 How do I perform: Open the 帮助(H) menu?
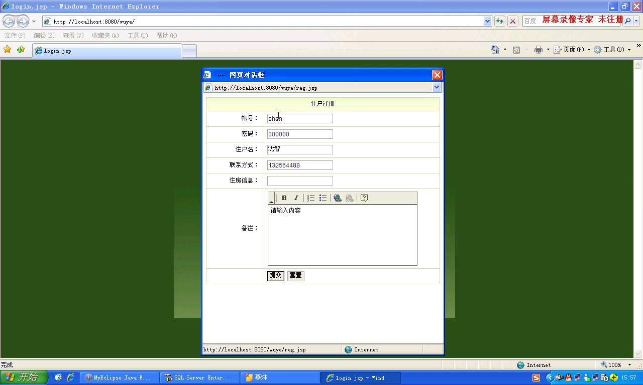point(167,36)
